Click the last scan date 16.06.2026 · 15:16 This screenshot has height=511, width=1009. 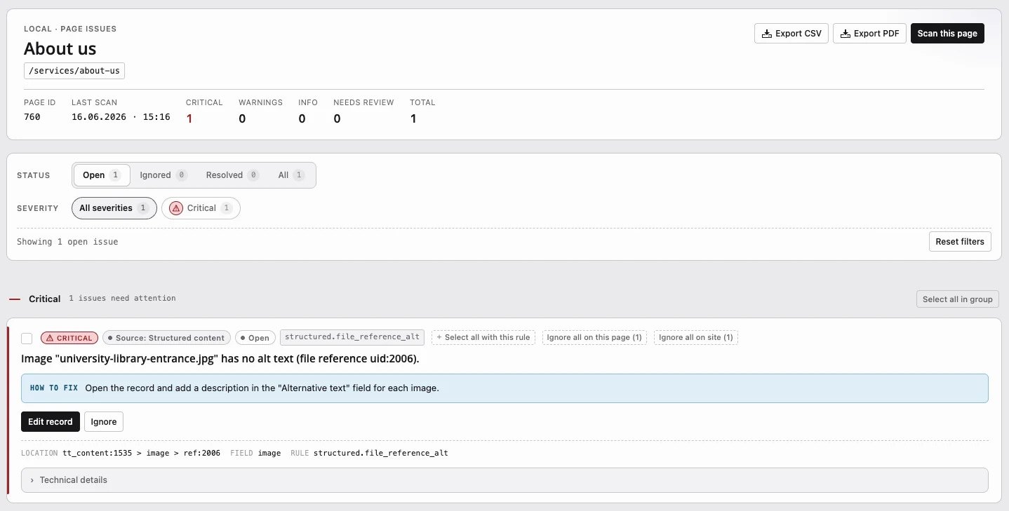pyautogui.click(x=121, y=117)
